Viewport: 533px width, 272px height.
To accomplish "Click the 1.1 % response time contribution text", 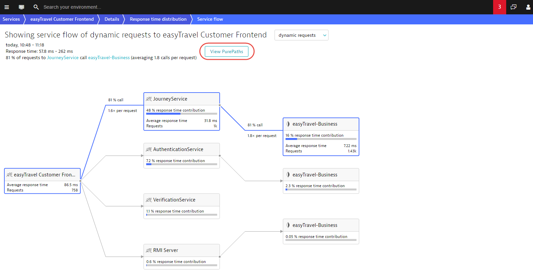I will point(175,211).
